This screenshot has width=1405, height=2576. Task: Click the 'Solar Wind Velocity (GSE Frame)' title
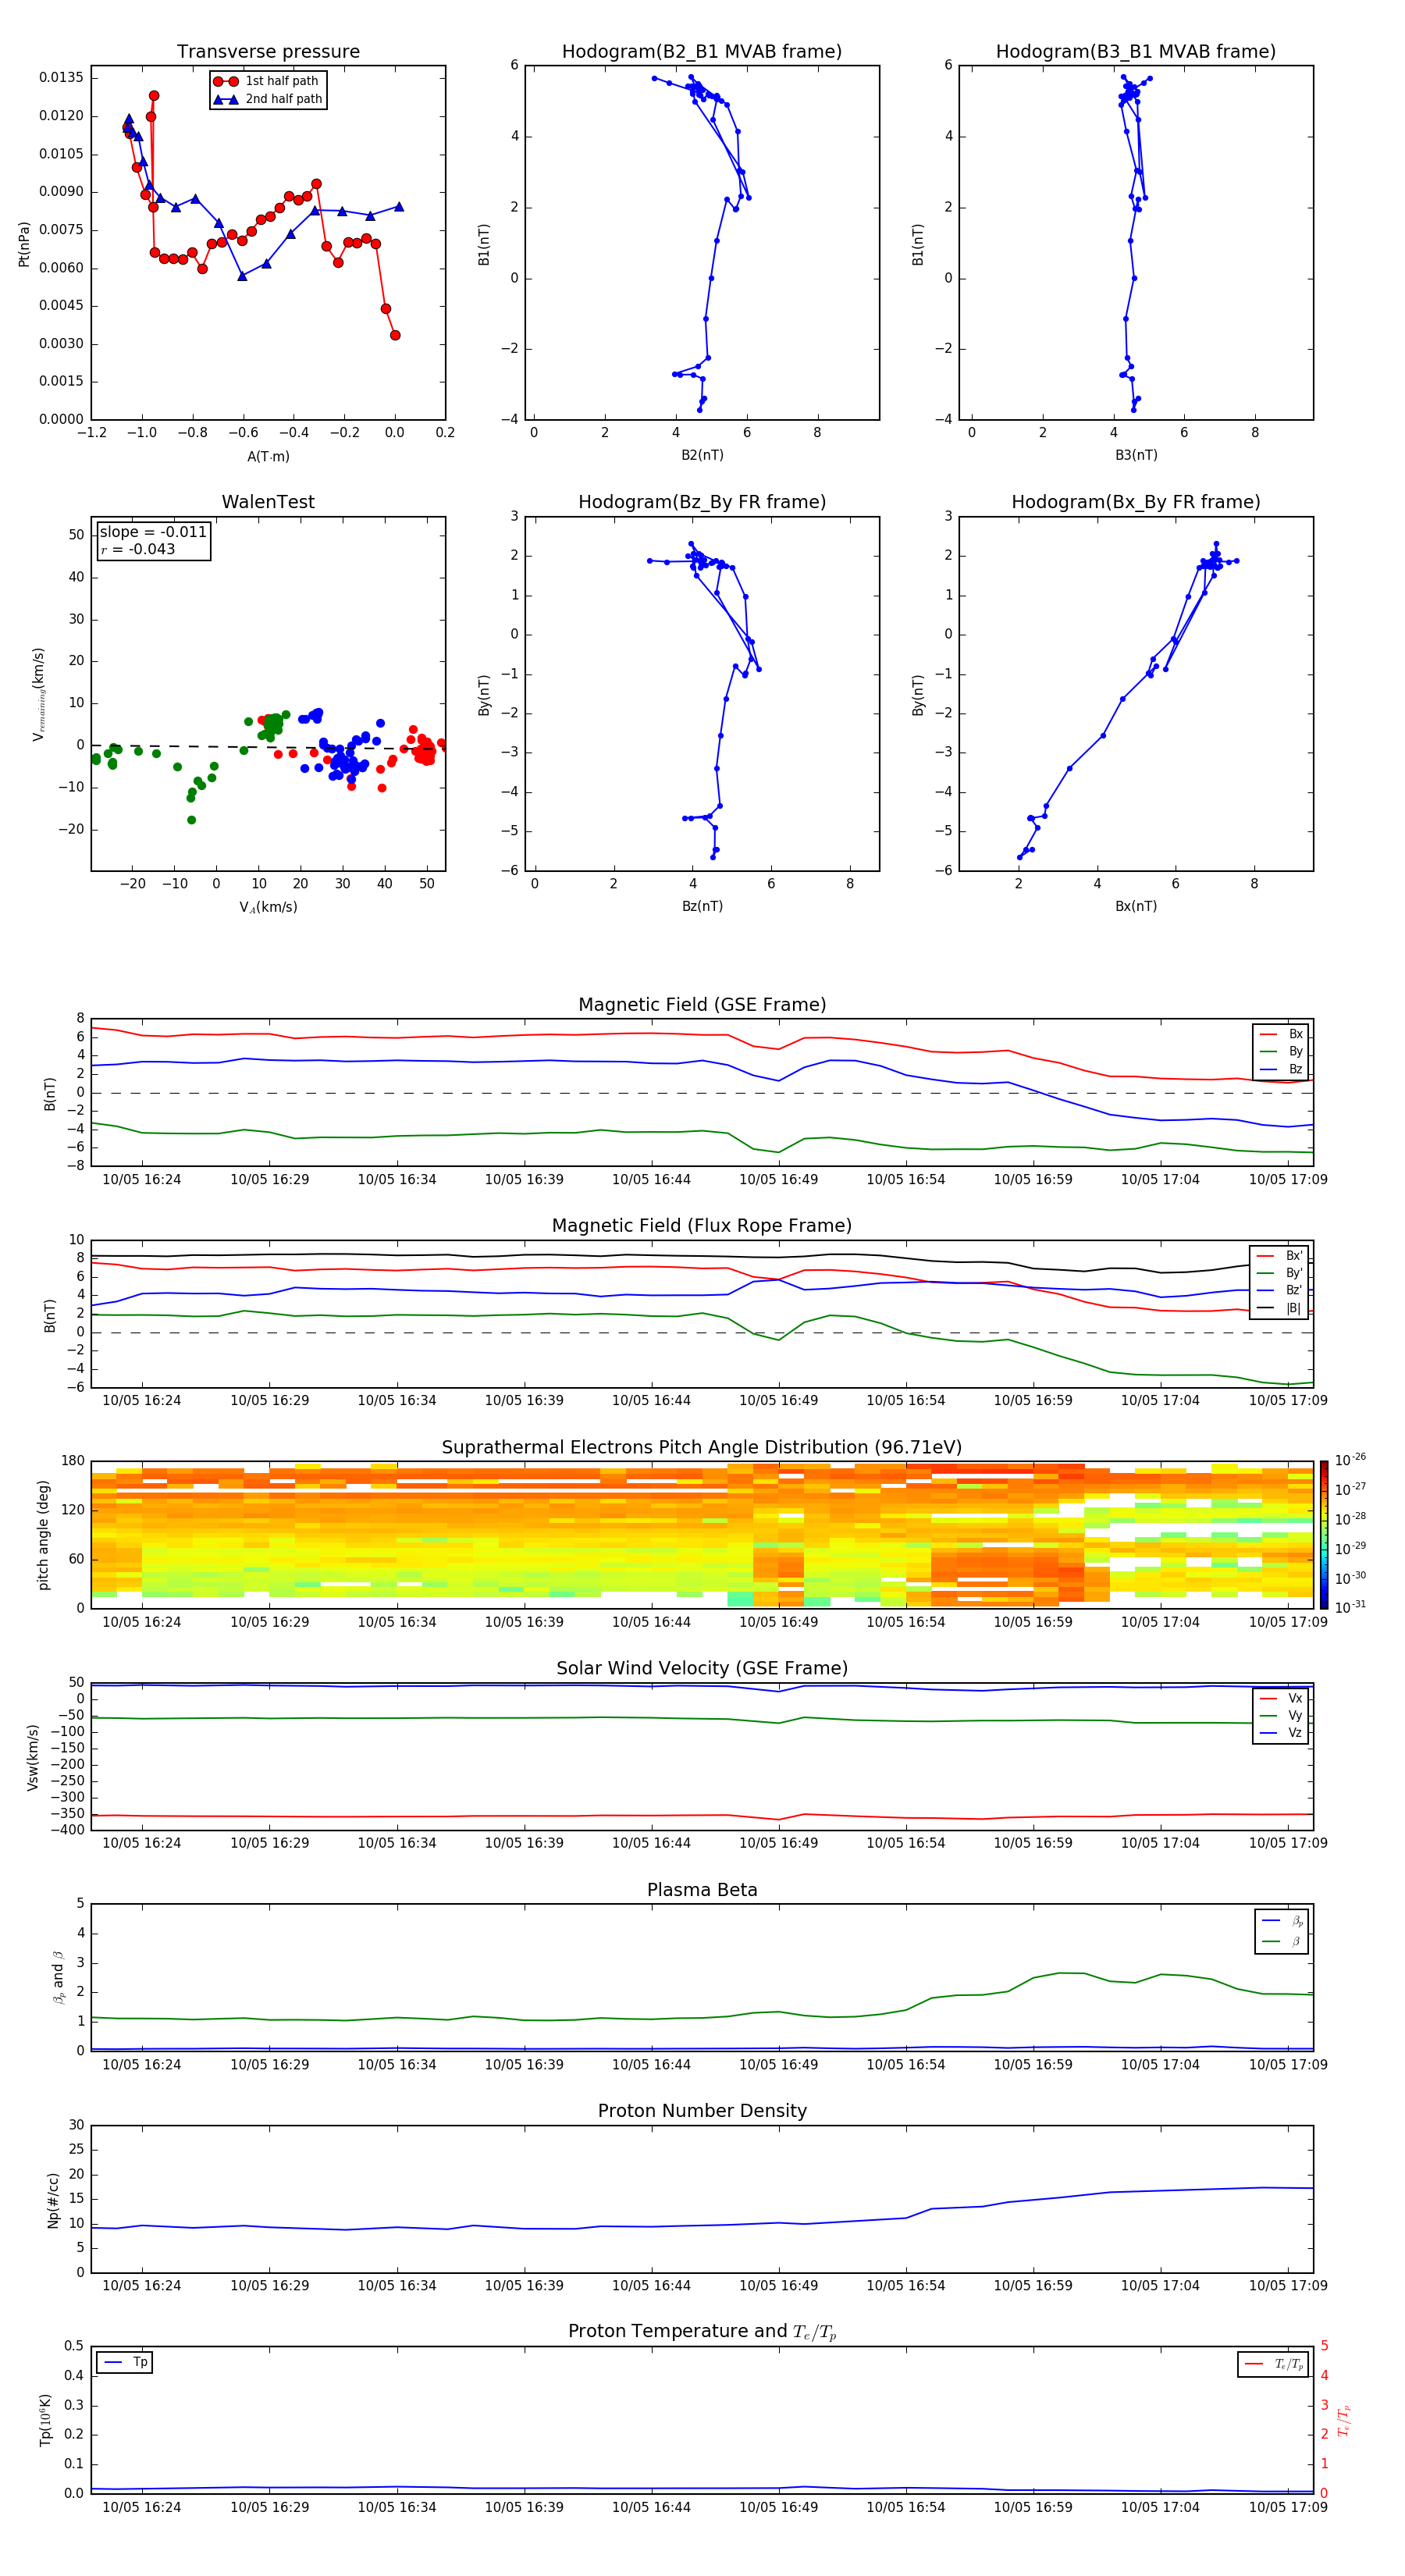[x=702, y=1668]
